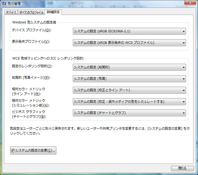This screenshot has width=198, height=175.
Task: Click the Color Management icon in title bar
Action: pyautogui.click(x=4, y=4)
